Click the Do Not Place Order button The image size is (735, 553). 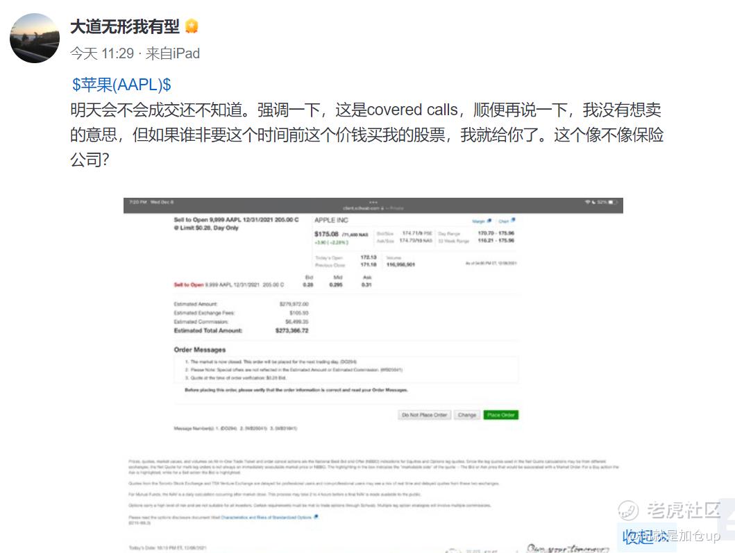tap(424, 415)
